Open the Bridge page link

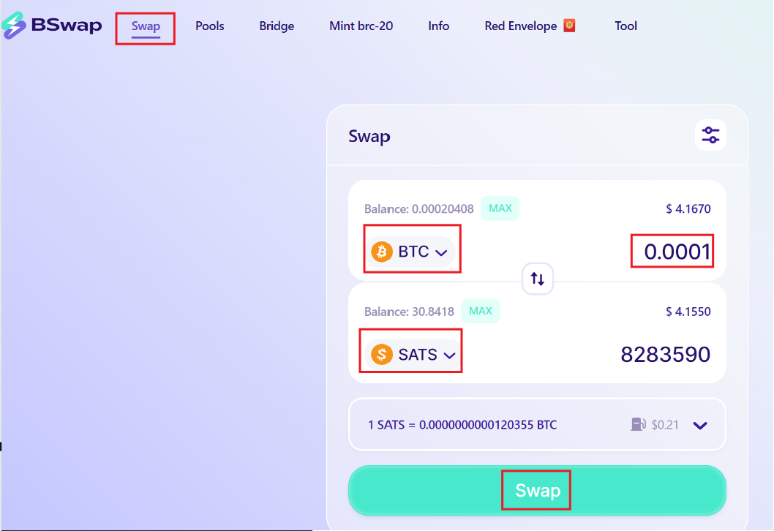(276, 25)
